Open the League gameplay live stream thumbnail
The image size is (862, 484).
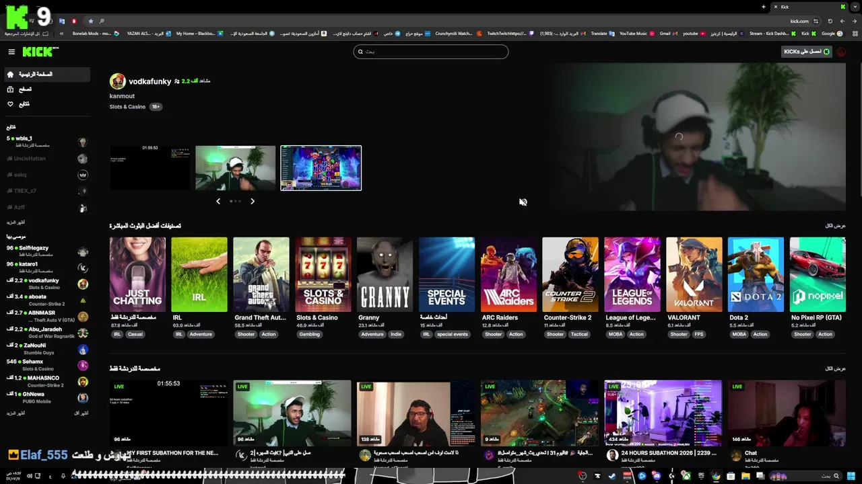[x=539, y=413]
